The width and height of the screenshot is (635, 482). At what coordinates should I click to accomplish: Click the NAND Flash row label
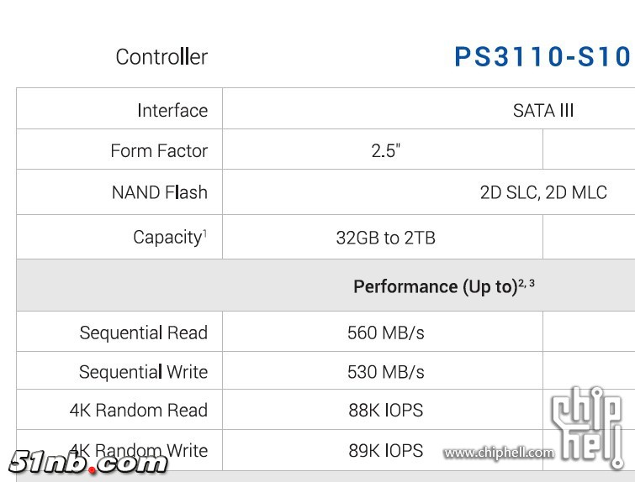point(160,192)
